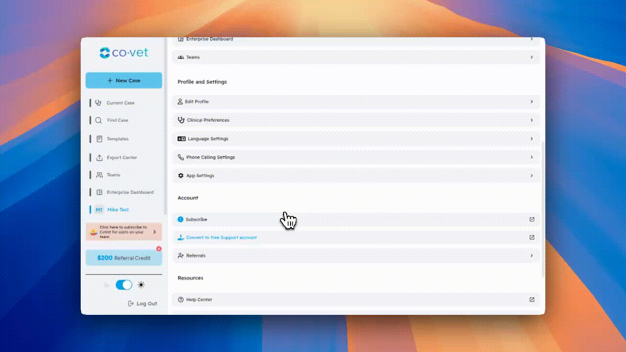Open Help Center in new window

tap(532, 299)
